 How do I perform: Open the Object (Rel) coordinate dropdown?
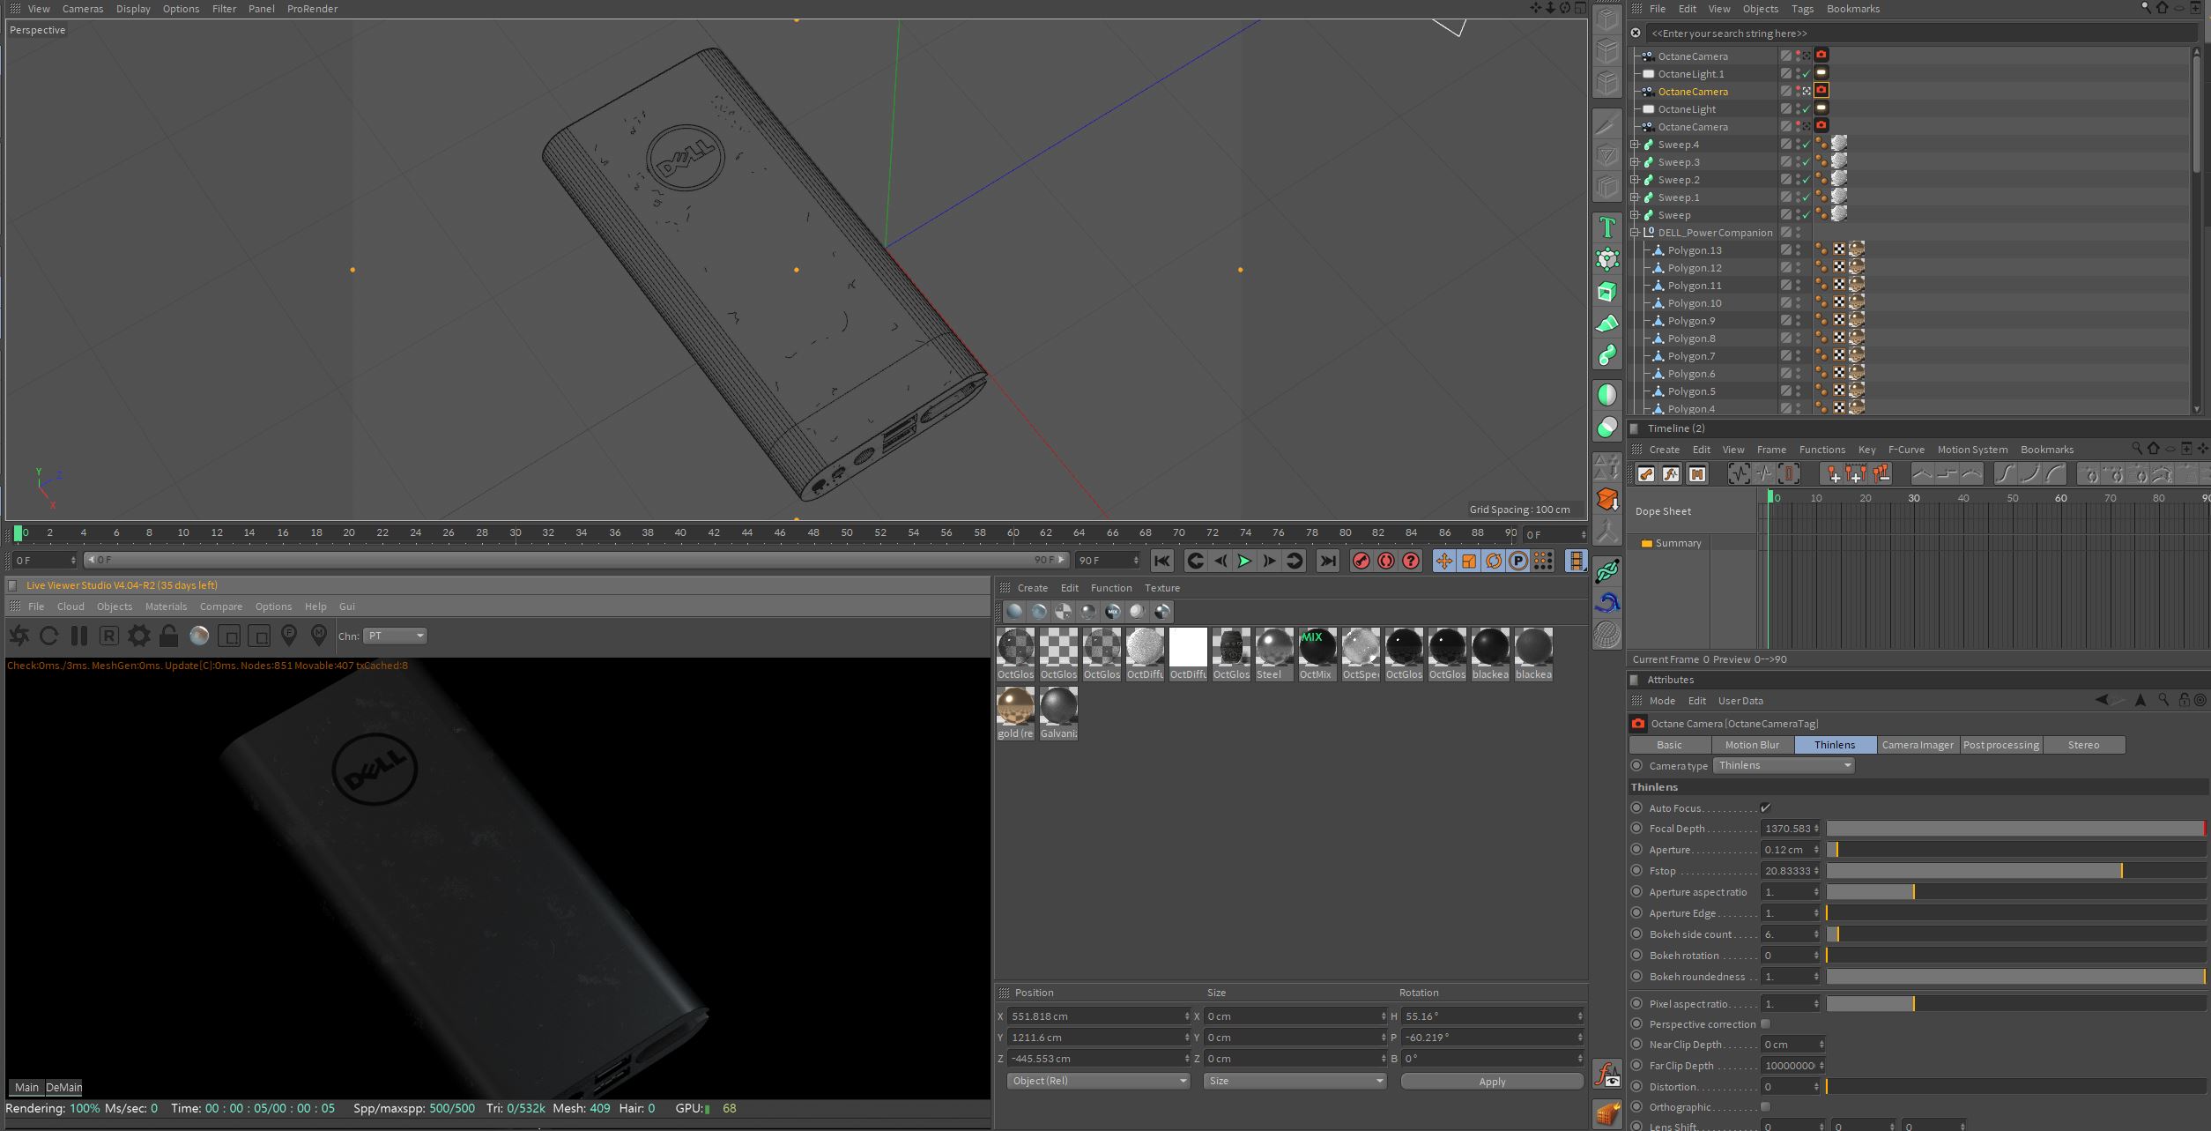[x=1098, y=1081]
